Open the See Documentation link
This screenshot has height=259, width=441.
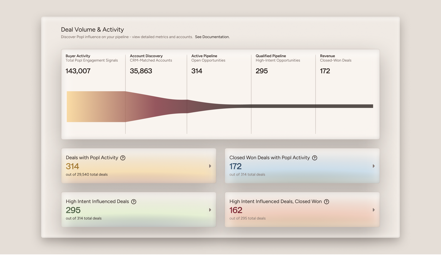(x=212, y=37)
